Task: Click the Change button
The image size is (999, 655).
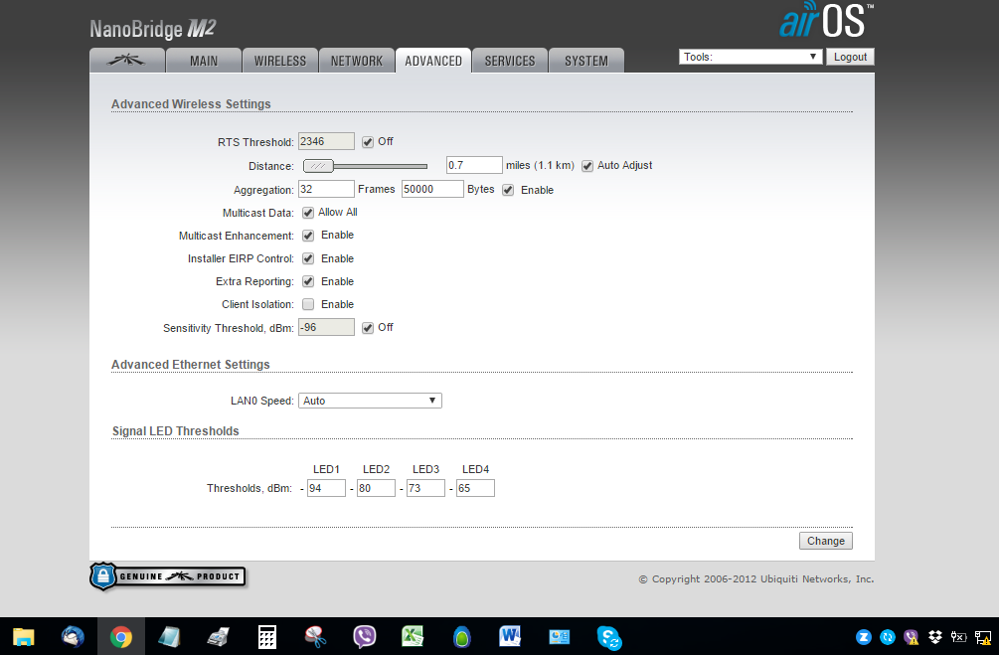Action: (826, 541)
